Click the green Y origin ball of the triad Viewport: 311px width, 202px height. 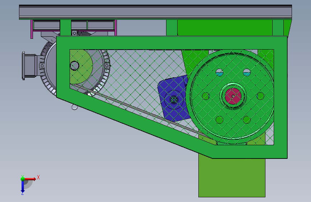[x=23, y=179]
